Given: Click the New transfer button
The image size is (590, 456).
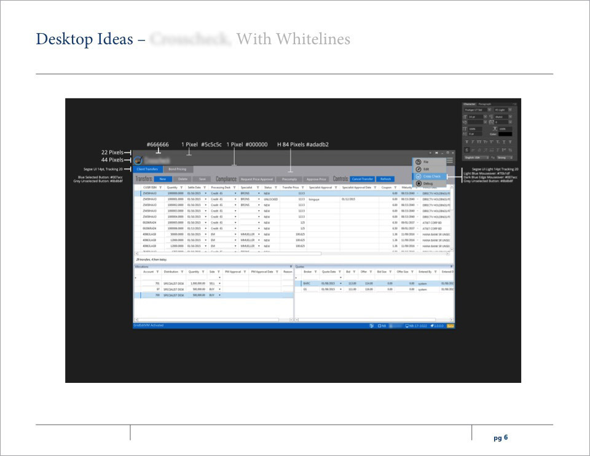Looking at the screenshot, I should pos(162,179).
